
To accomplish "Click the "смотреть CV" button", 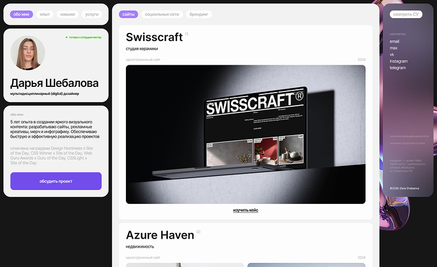I will pos(406,14).
